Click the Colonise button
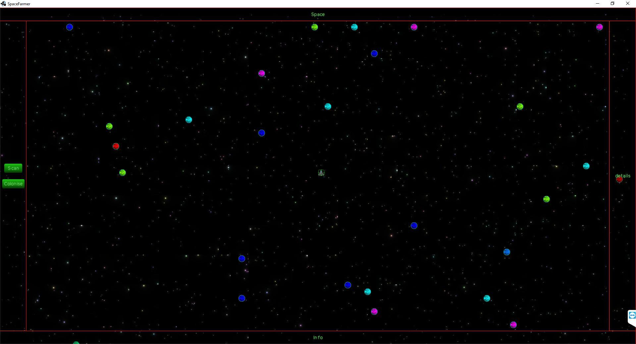 (13, 184)
